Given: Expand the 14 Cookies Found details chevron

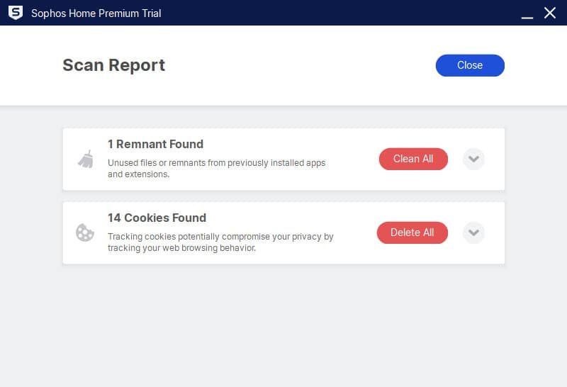Looking at the screenshot, I should (x=473, y=232).
